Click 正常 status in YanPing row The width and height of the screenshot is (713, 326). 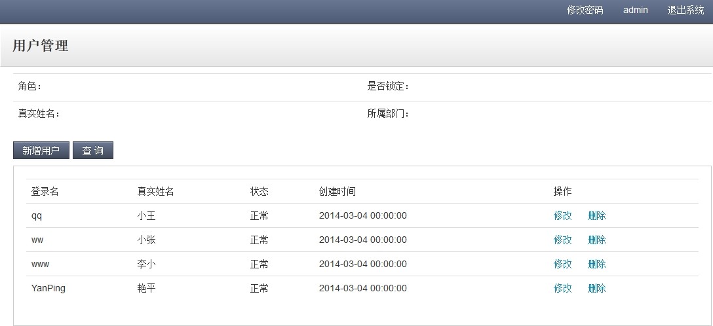[x=260, y=288]
